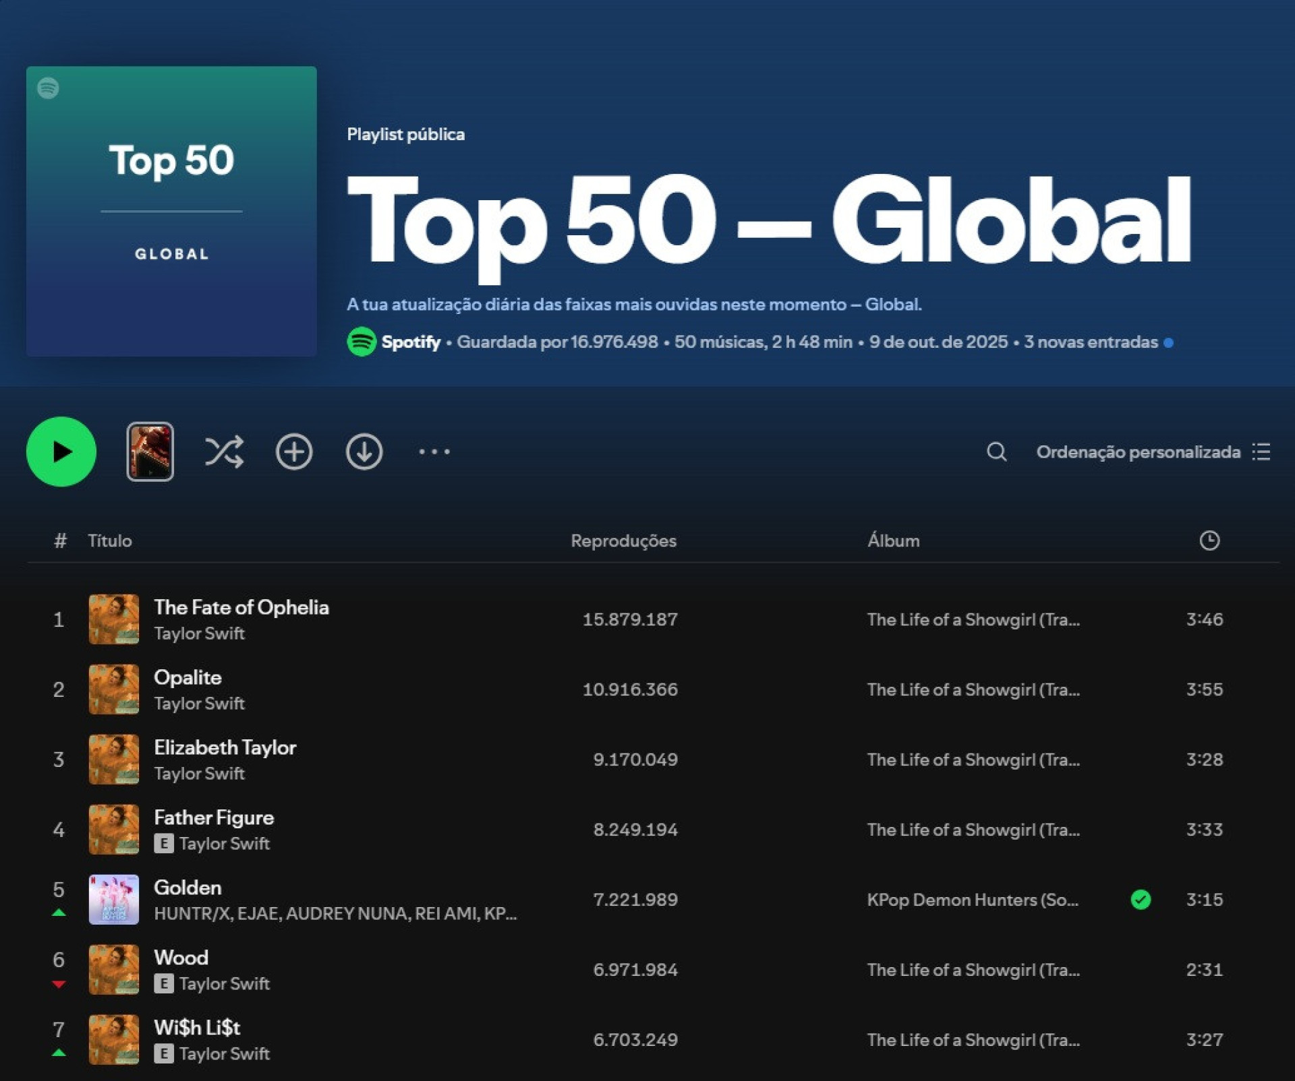Click the Título column header

(110, 540)
